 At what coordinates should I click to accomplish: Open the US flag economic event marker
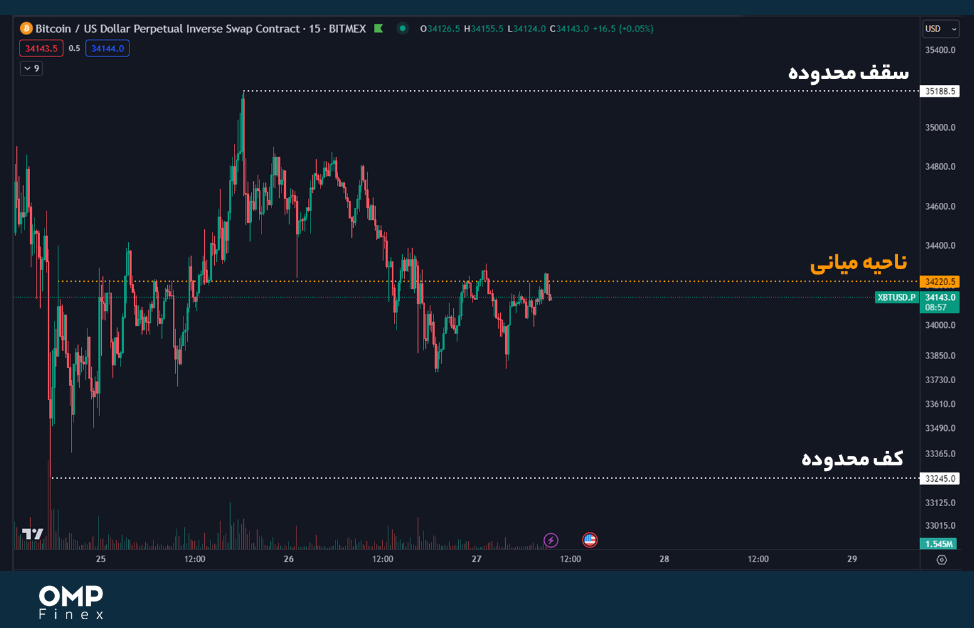(x=590, y=540)
